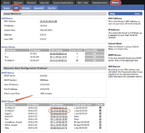Open the Wireless status sub-tab
The width and height of the screenshot is (145, 133).
pyautogui.click(x=26, y=8)
